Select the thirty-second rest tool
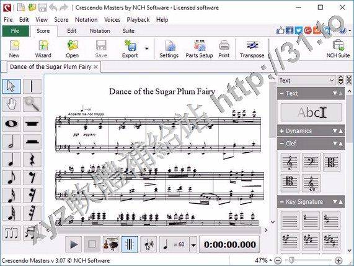 pos(32,213)
